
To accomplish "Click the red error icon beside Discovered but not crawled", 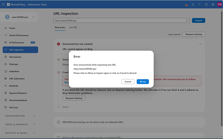I will (58, 44).
